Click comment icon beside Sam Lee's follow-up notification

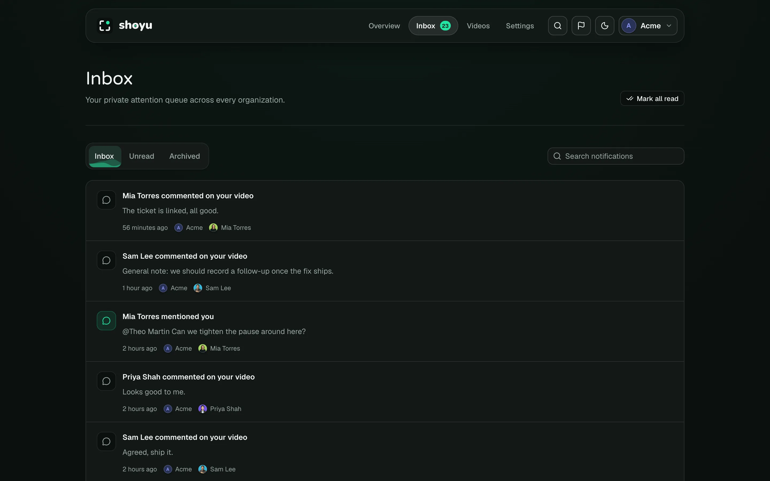point(106,260)
